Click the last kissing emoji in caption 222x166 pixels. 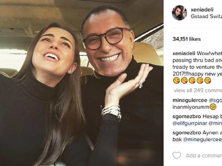click(208, 80)
